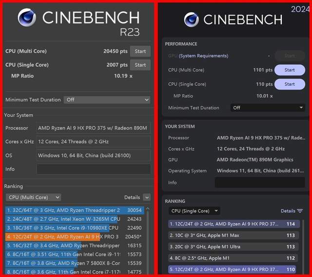Open 2024 Minimum Test Duration dropdown
Screen dimensions: 312x277
click(x=268, y=108)
